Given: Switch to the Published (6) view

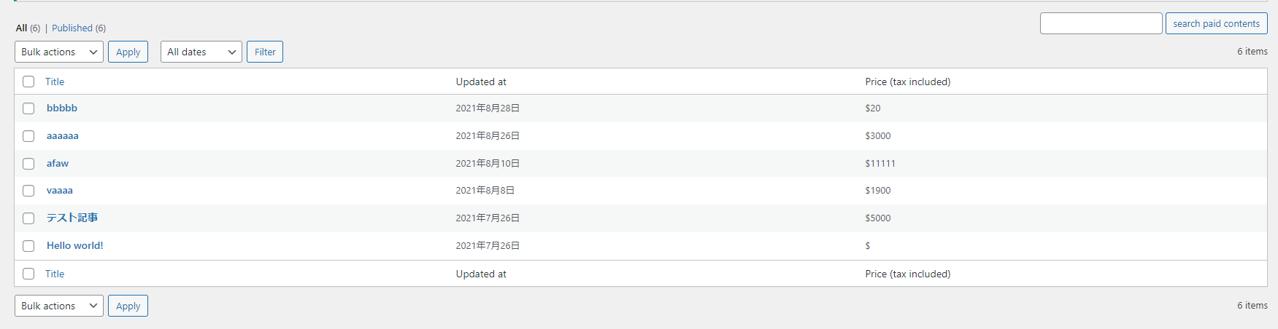Looking at the screenshot, I should click(x=79, y=28).
